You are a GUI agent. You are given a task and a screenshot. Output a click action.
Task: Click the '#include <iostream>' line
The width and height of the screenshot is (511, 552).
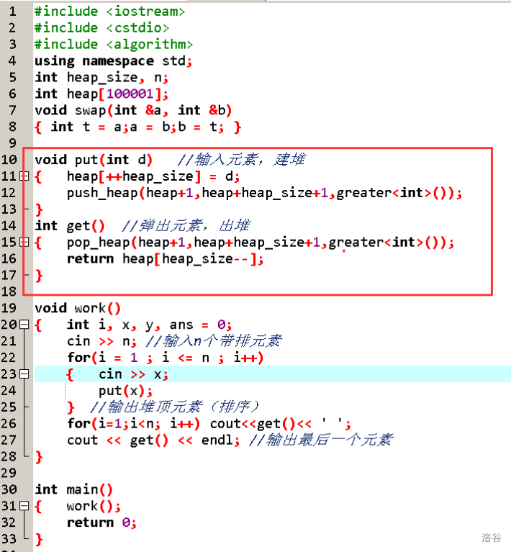point(109,12)
